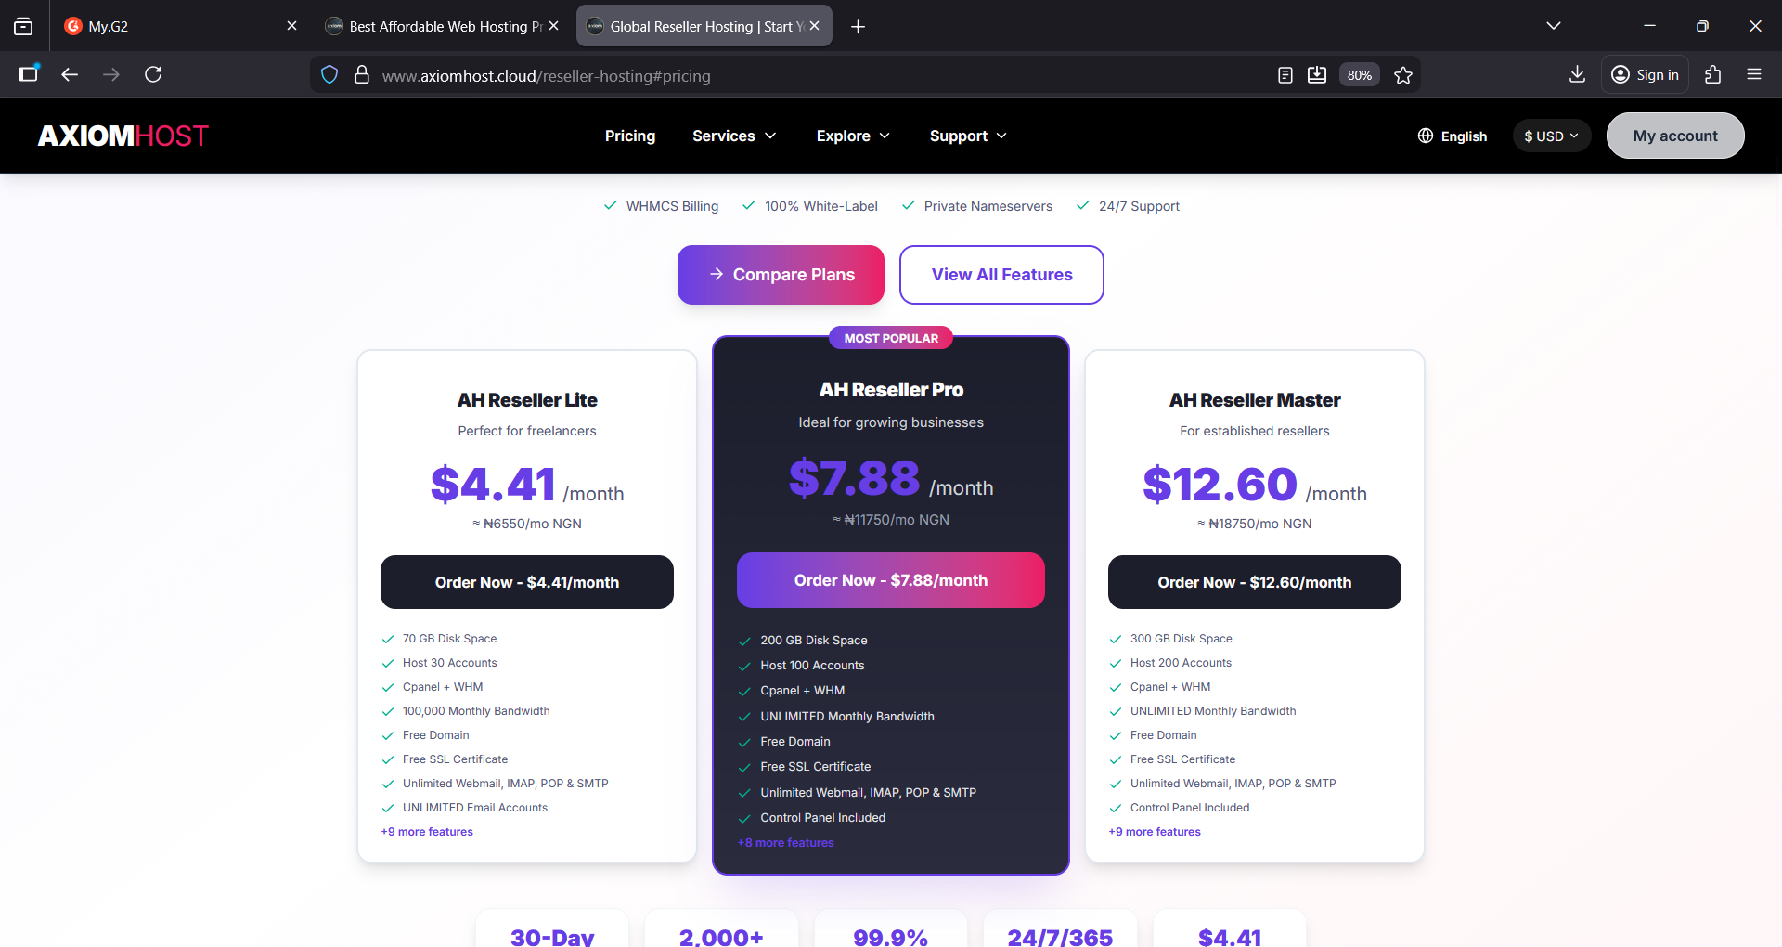Click the Sign in account button
The image size is (1782, 947).
[1645, 75]
